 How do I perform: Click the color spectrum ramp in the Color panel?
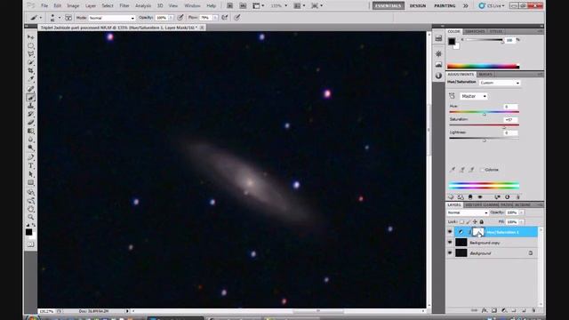[x=483, y=66]
